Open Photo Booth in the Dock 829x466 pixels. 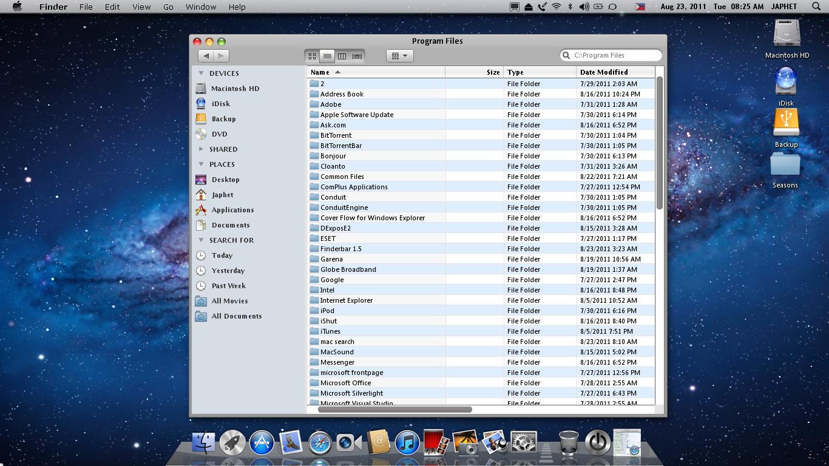tap(436, 442)
